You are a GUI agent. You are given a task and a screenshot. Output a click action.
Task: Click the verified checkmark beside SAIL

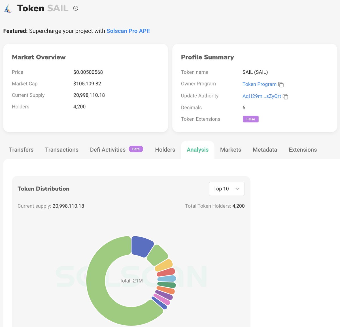76,9
